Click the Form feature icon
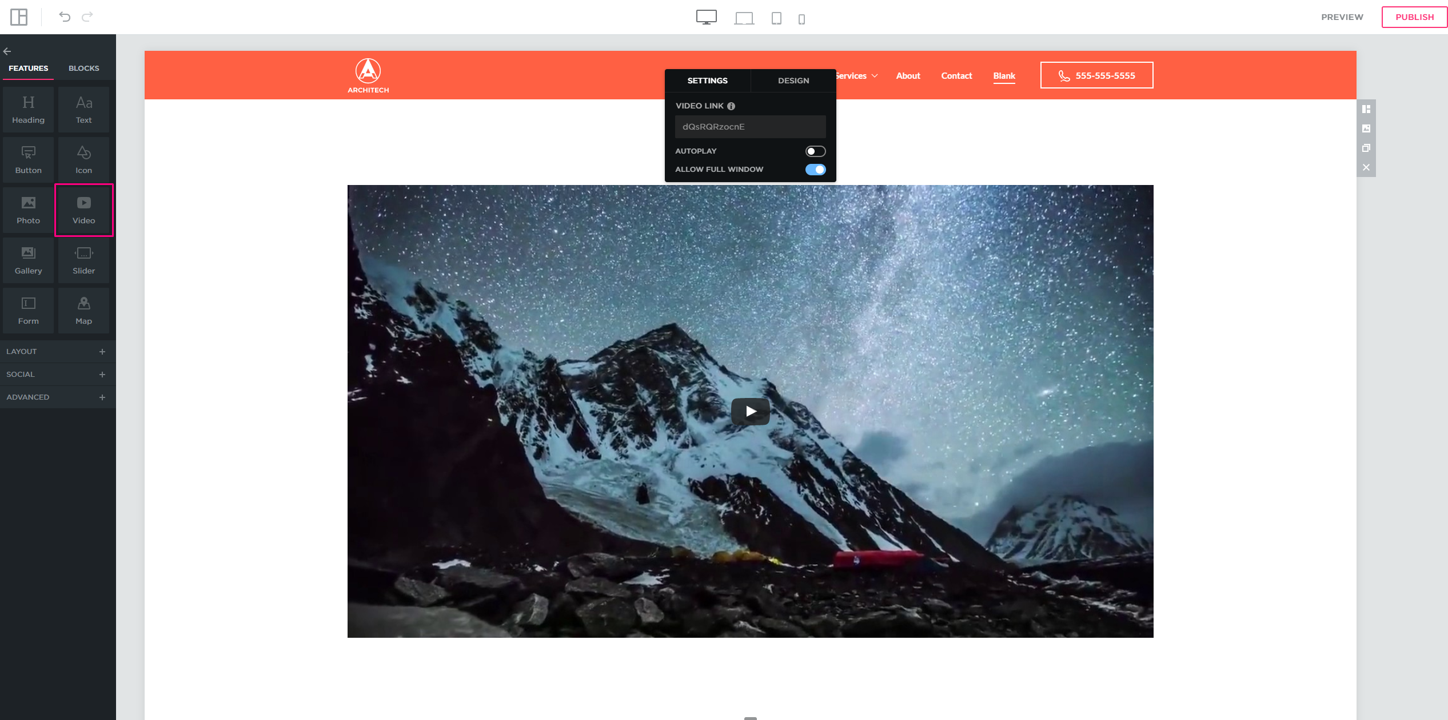The width and height of the screenshot is (1448, 720). tap(28, 310)
